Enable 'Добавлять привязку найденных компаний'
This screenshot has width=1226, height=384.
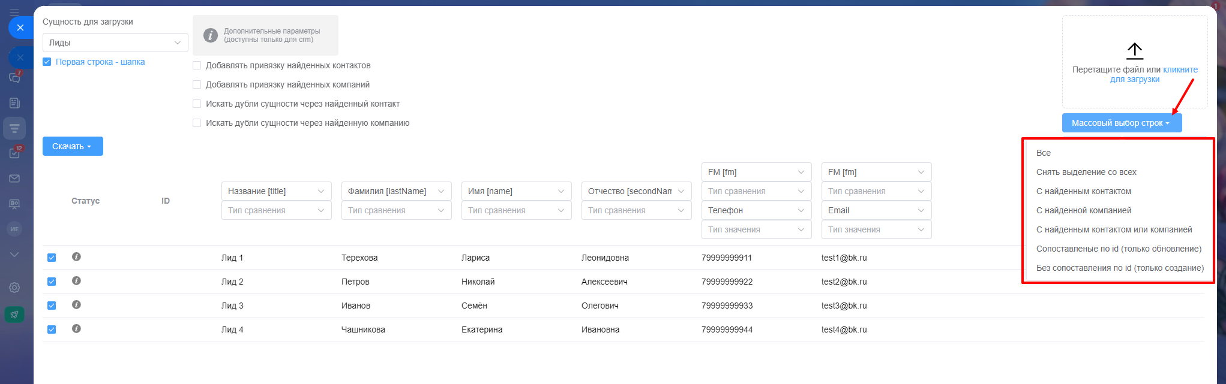[197, 84]
